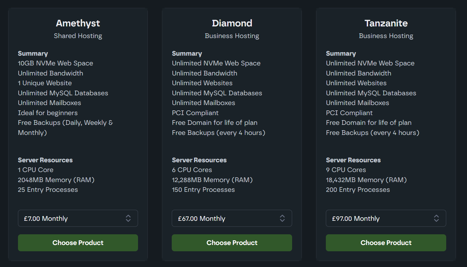Click the 150 Entry Processes line

[203, 190]
